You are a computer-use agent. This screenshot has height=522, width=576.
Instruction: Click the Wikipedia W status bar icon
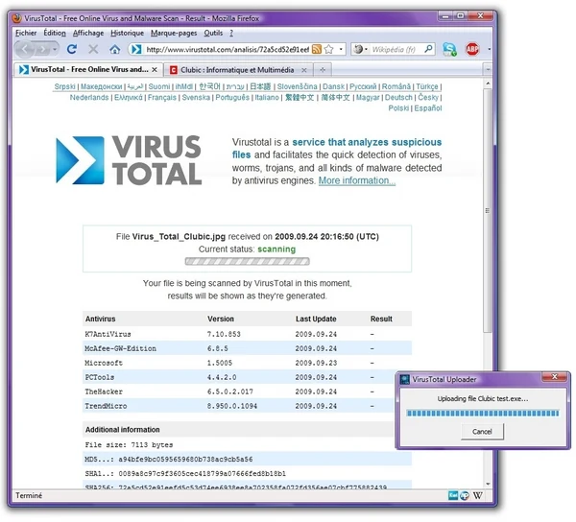pos(477,495)
